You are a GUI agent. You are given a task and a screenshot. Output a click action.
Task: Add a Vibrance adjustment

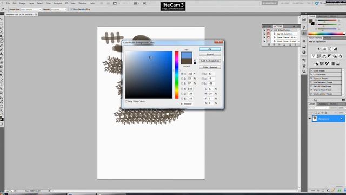(314, 56)
